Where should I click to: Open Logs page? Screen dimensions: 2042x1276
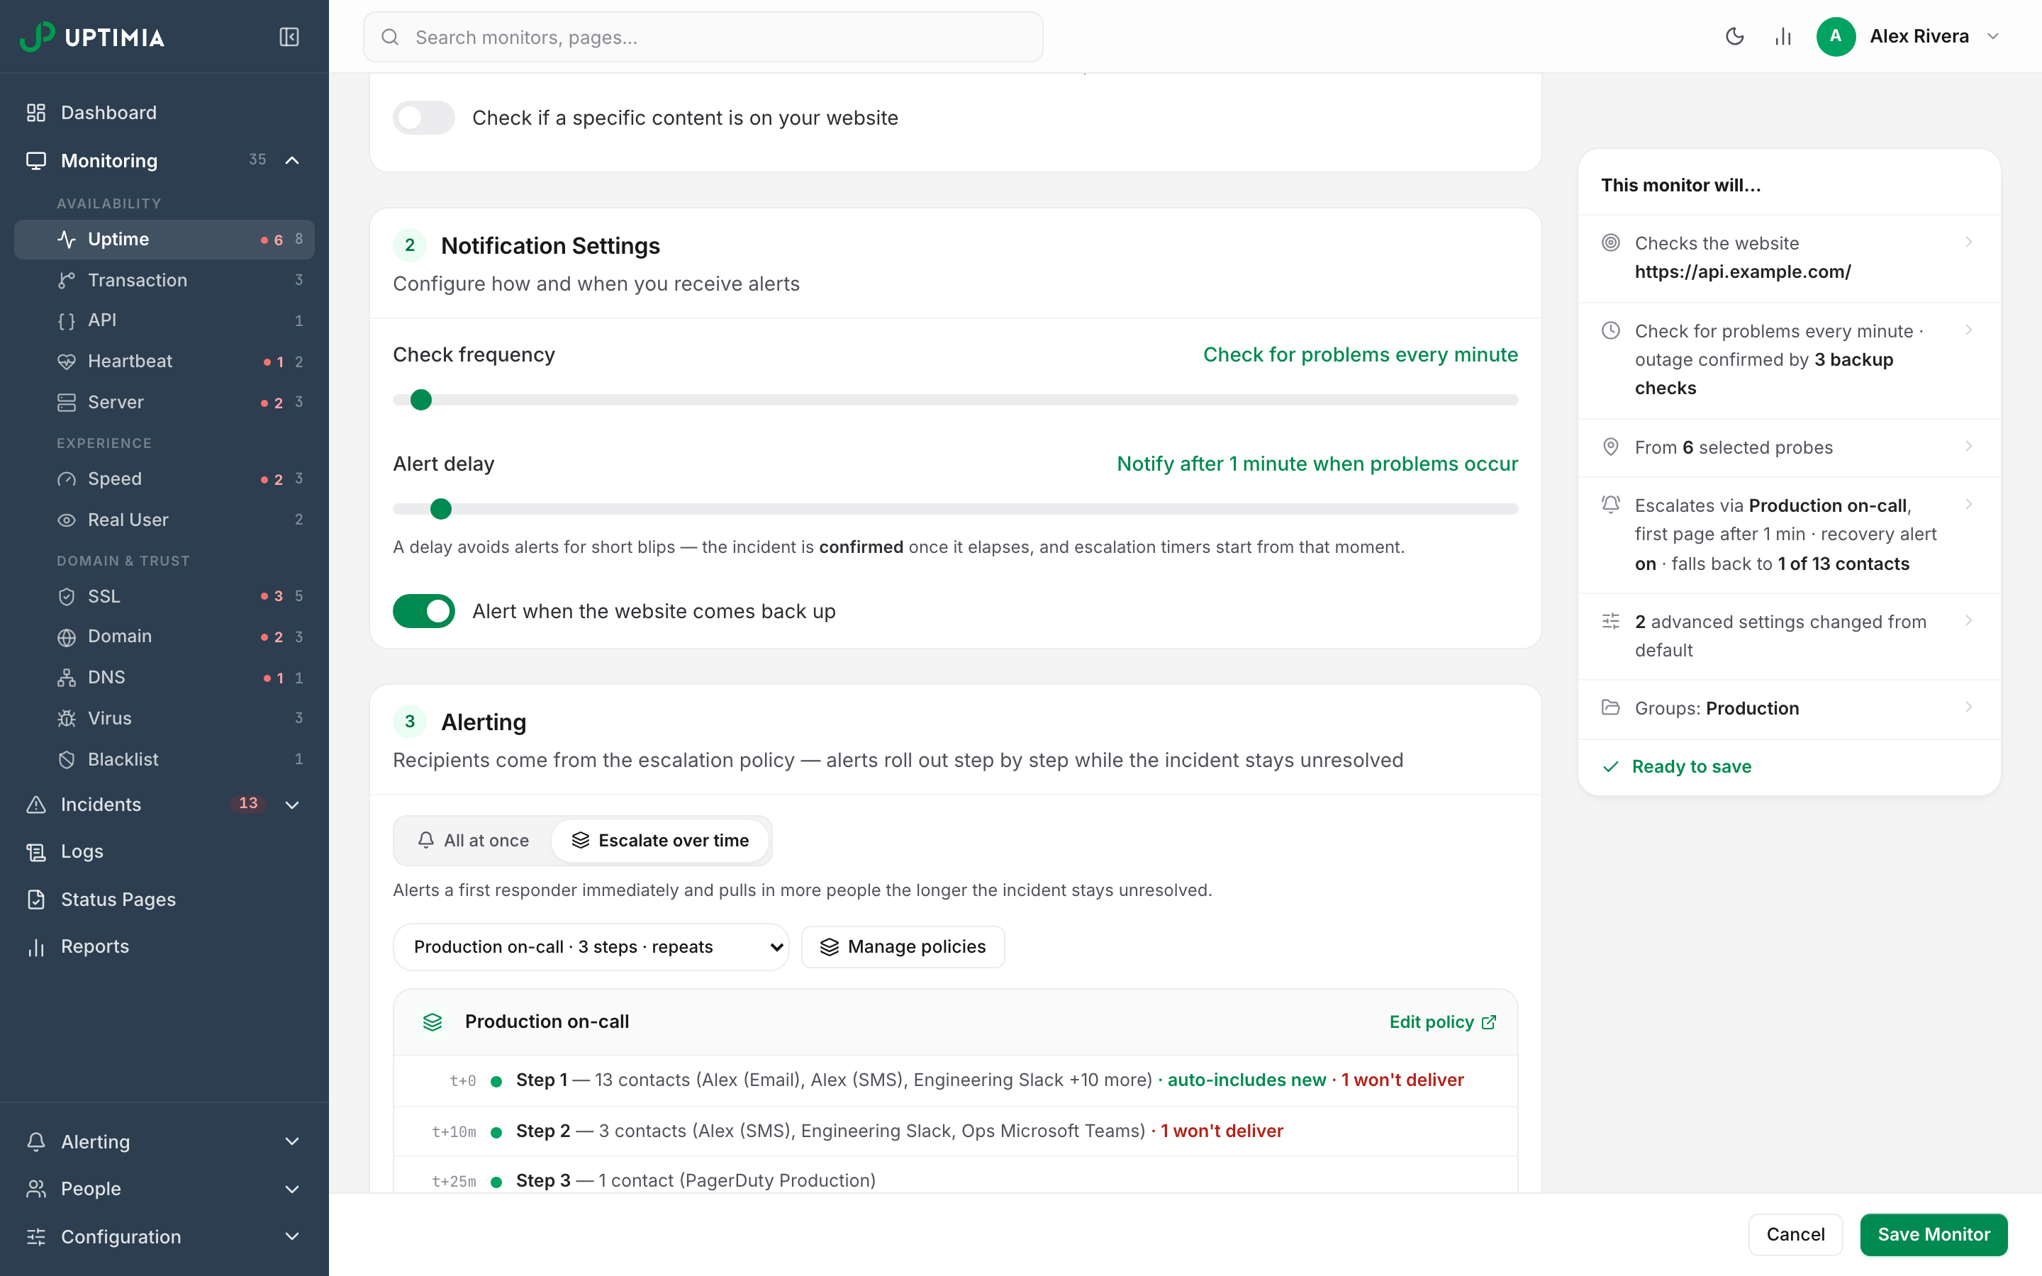pyautogui.click(x=164, y=851)
